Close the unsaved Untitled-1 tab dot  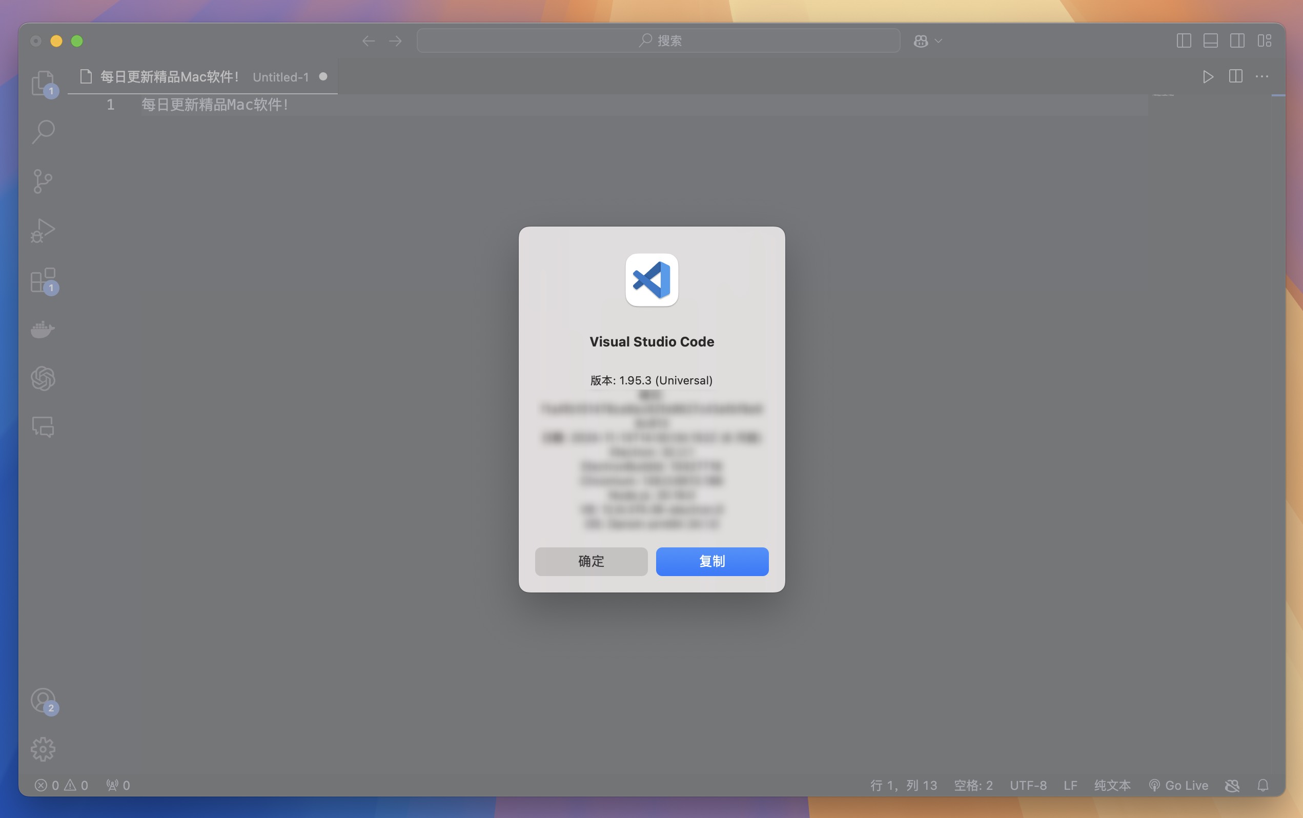(323, 76)
